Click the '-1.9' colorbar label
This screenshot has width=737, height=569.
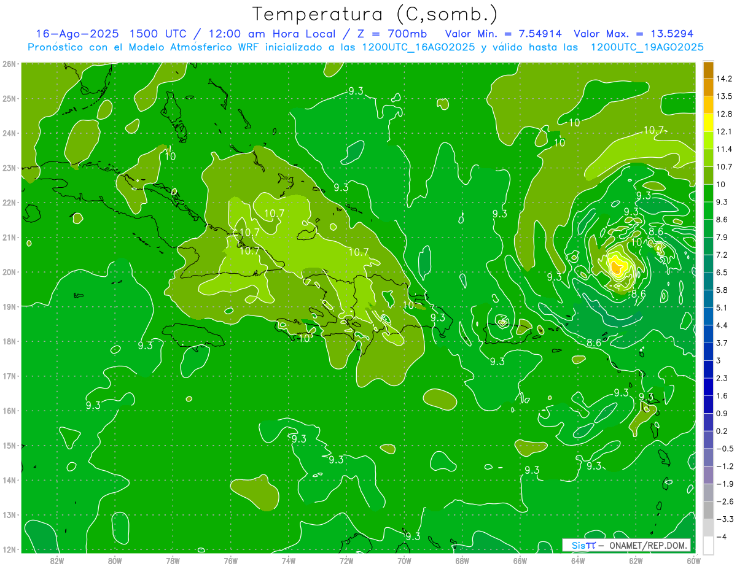[x=724, y=484]
